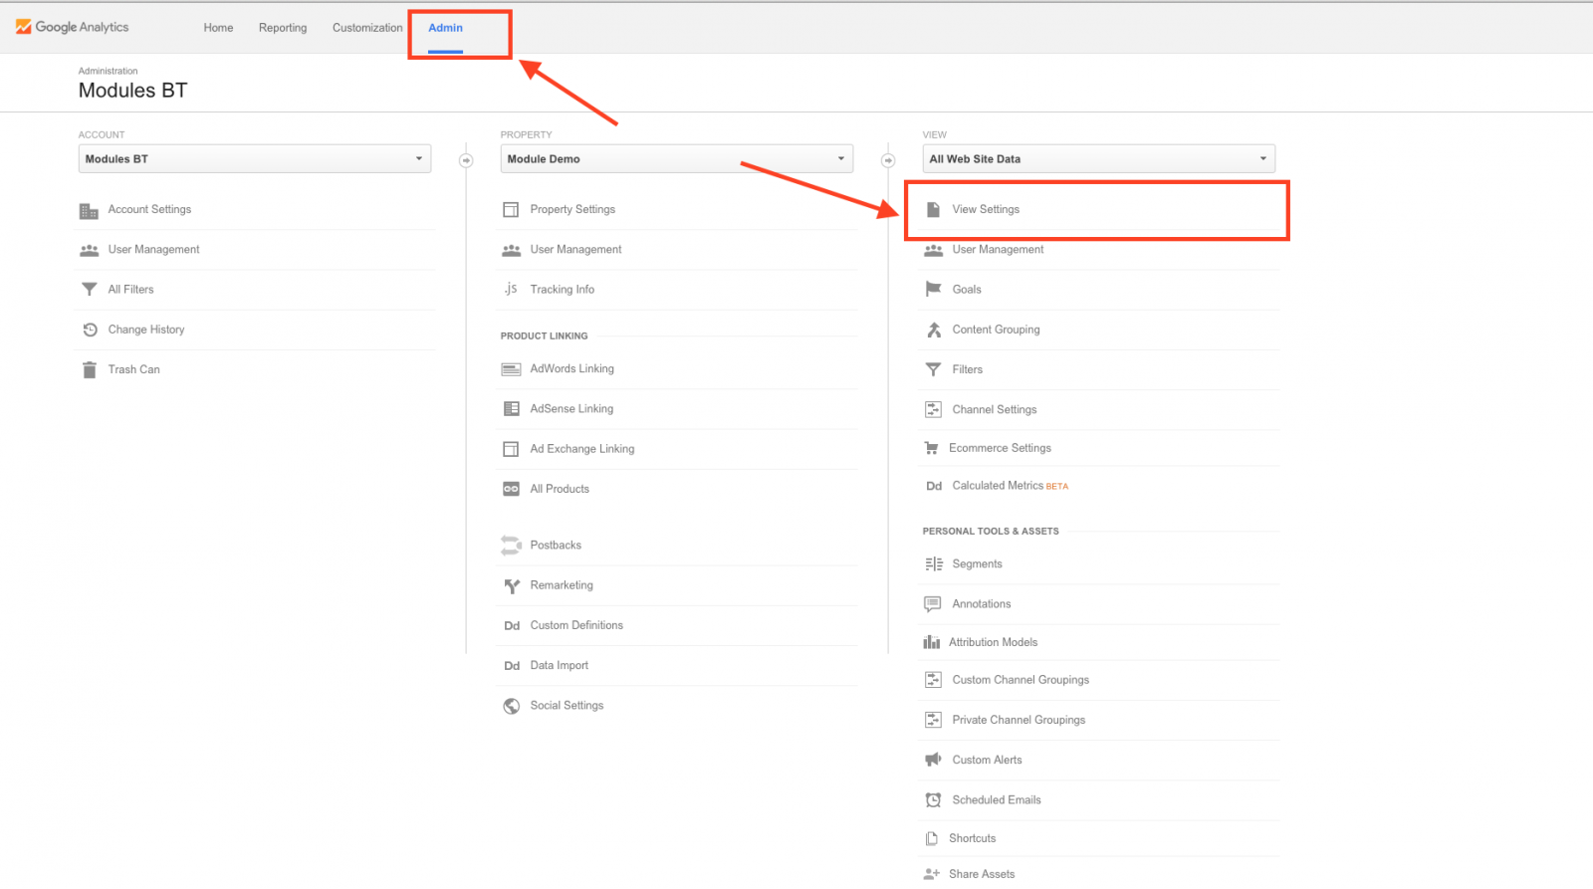Click the Attribution Models bar chart icon

coord(932,642)
